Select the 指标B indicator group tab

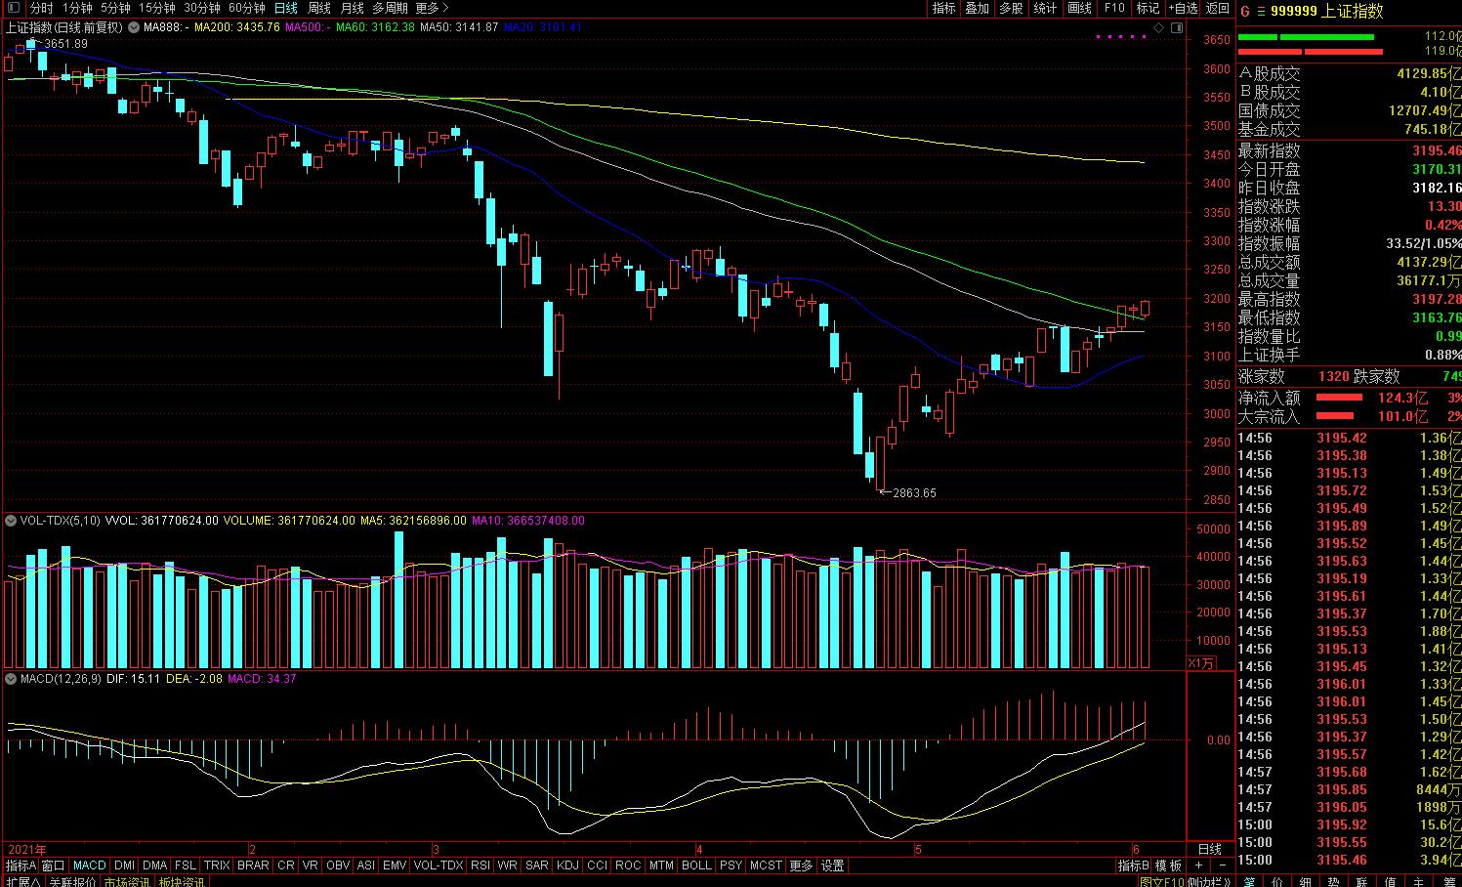pos(1133,866)
